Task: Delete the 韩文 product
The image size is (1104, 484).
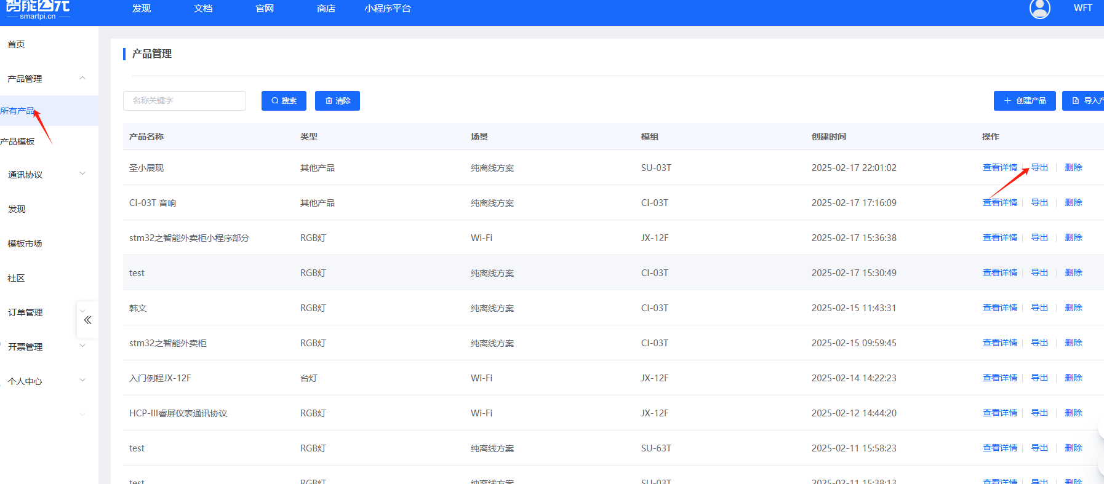Action: 1073,307
